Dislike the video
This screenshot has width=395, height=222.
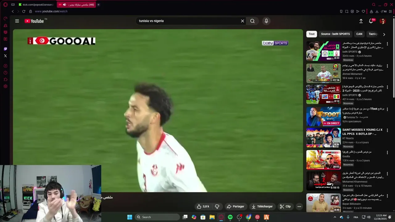[x=217, y=207]
